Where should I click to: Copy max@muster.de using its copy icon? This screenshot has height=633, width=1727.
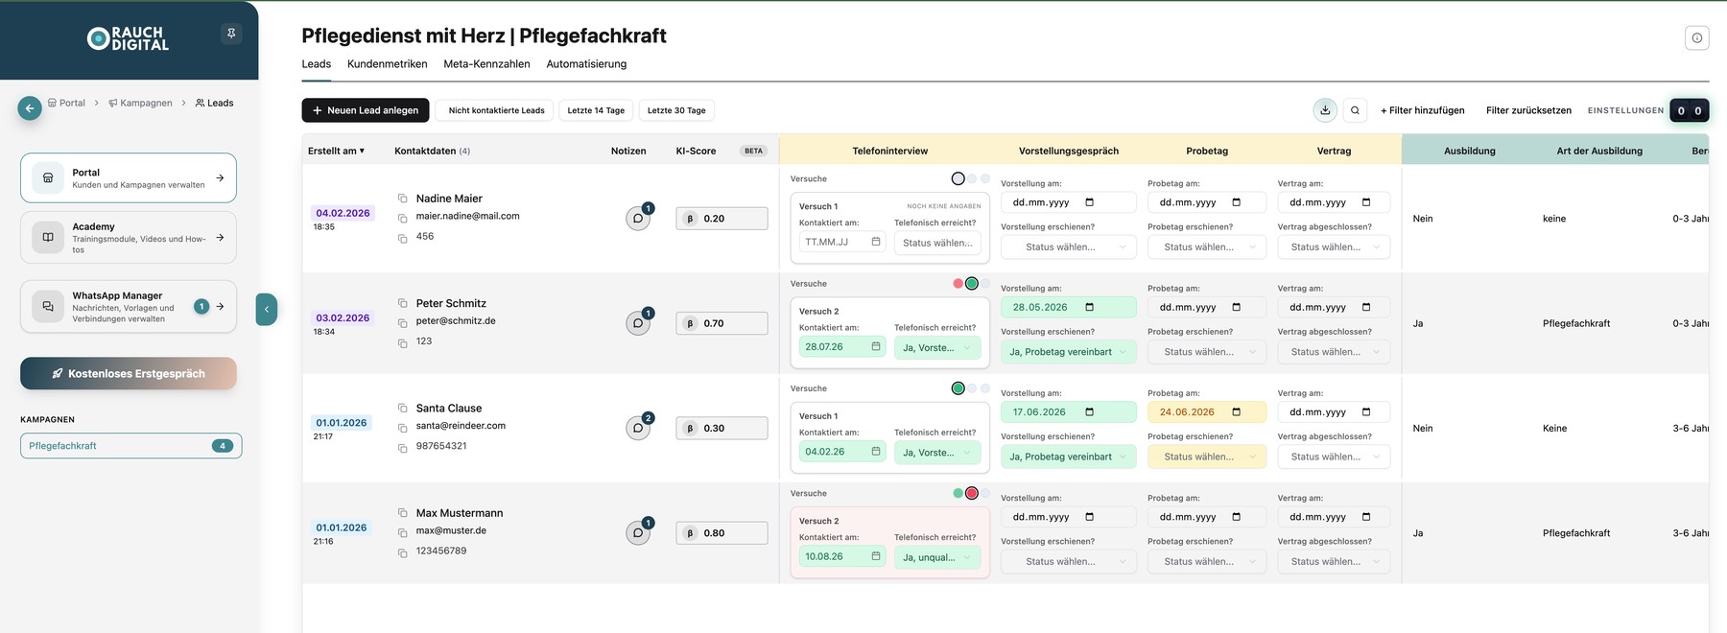tap(403, 531)
